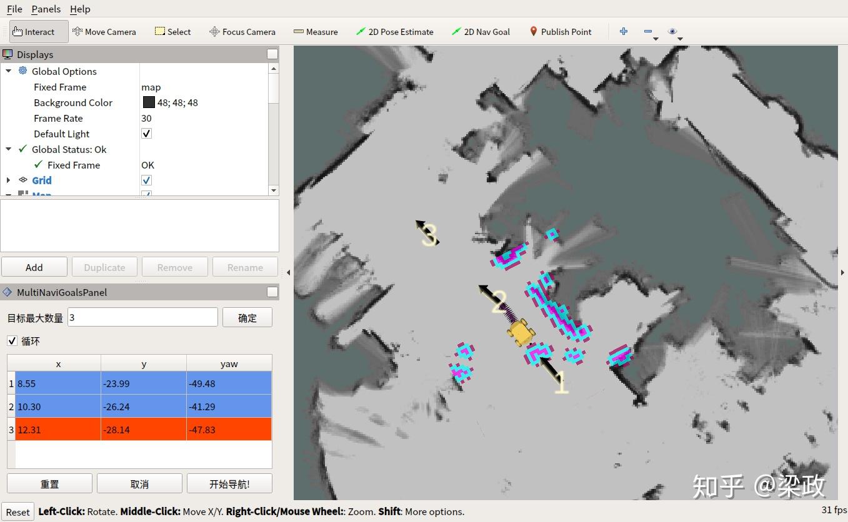Select the Publish Point tool
Screen dimensions: 848x522
560,32
